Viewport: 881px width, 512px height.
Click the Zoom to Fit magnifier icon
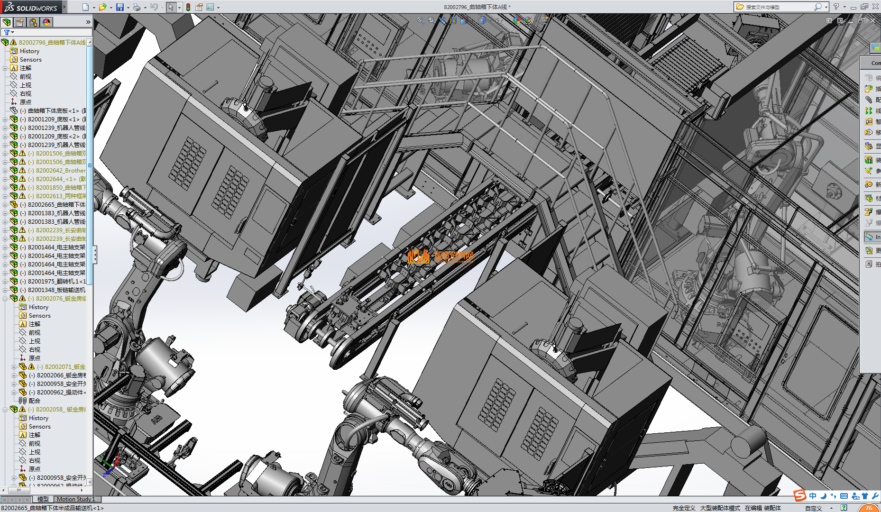click(420, 20)
